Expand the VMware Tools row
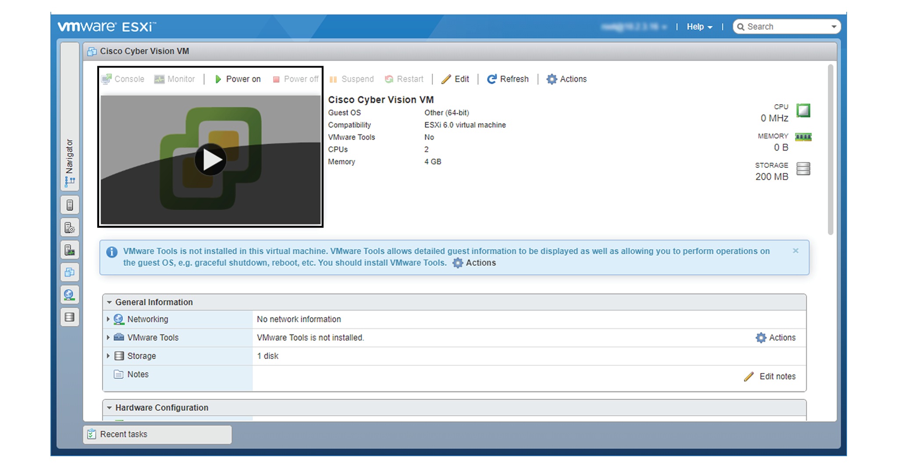 click(x=108, y=338)
